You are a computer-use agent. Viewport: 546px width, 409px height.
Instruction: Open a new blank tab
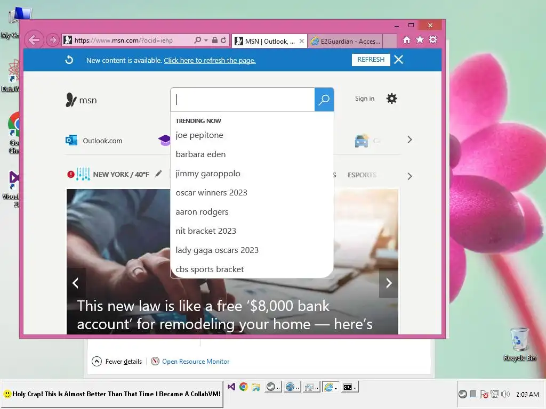click(390, 42)
